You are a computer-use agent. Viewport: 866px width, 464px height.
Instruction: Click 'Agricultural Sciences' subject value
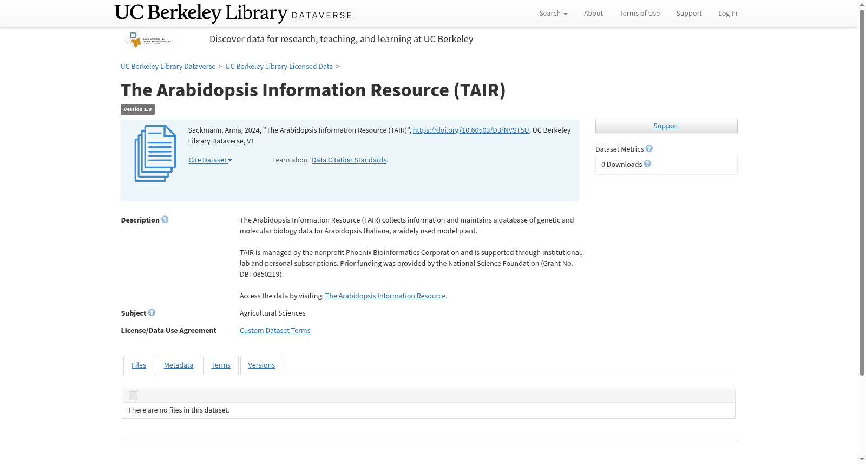273,313
